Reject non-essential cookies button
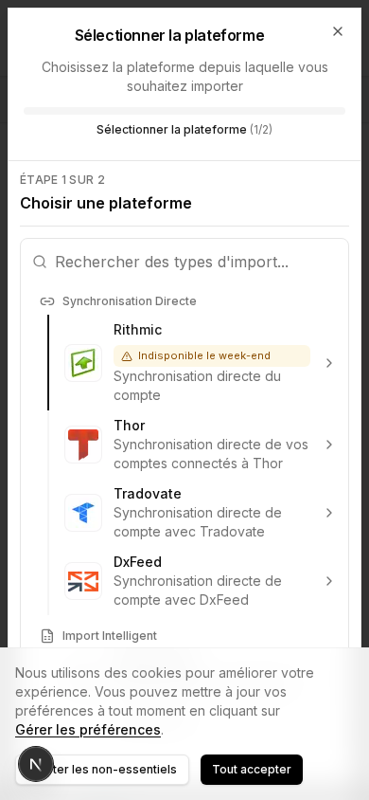The height and width of the screenshot is (800, 369). click(102, 770)
